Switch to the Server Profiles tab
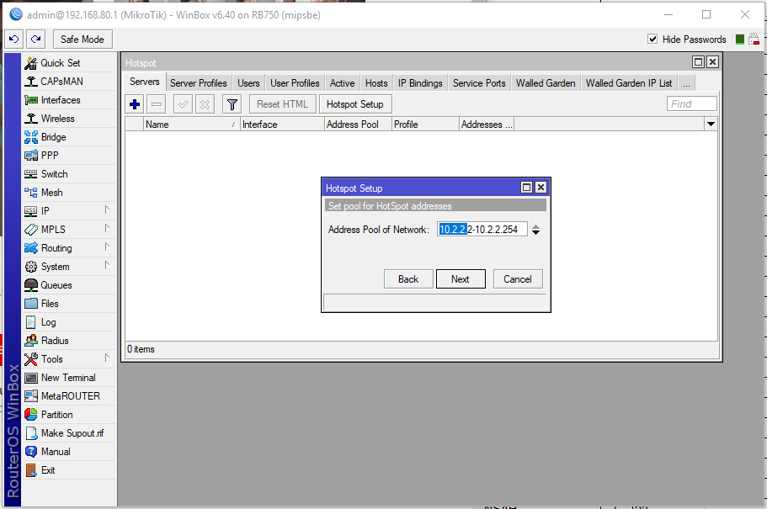767x509 pixels. pos(199,83)
